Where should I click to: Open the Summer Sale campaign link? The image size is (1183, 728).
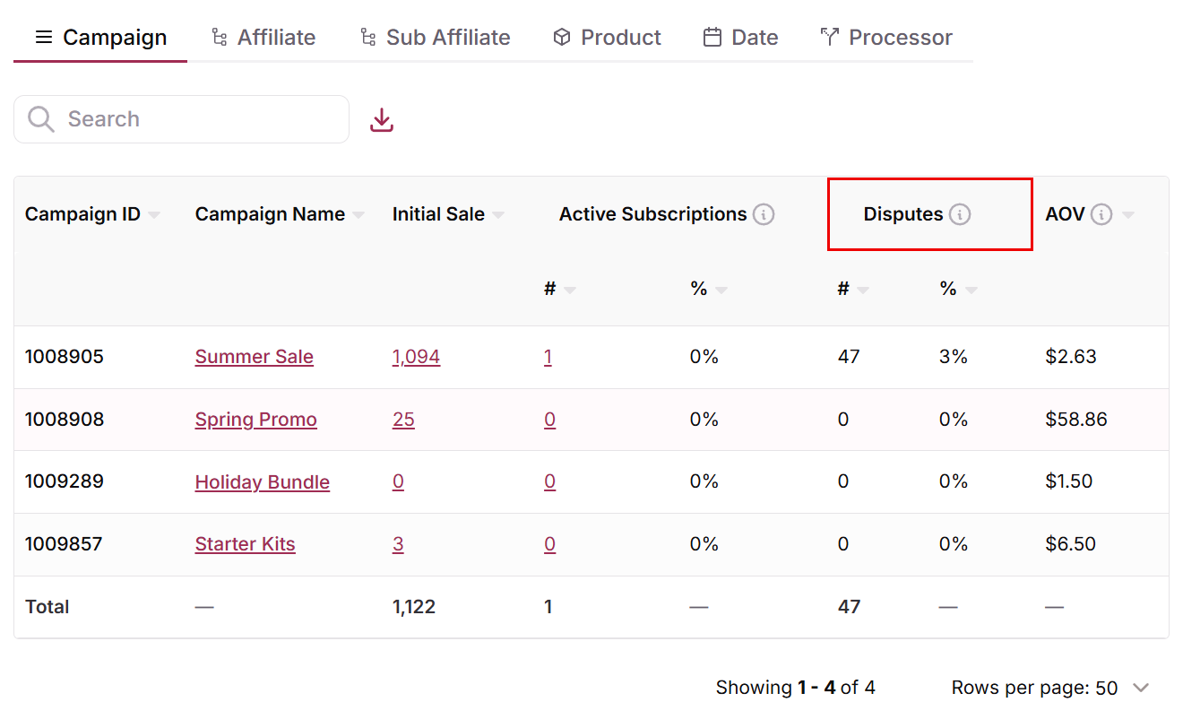coord(255,357)
